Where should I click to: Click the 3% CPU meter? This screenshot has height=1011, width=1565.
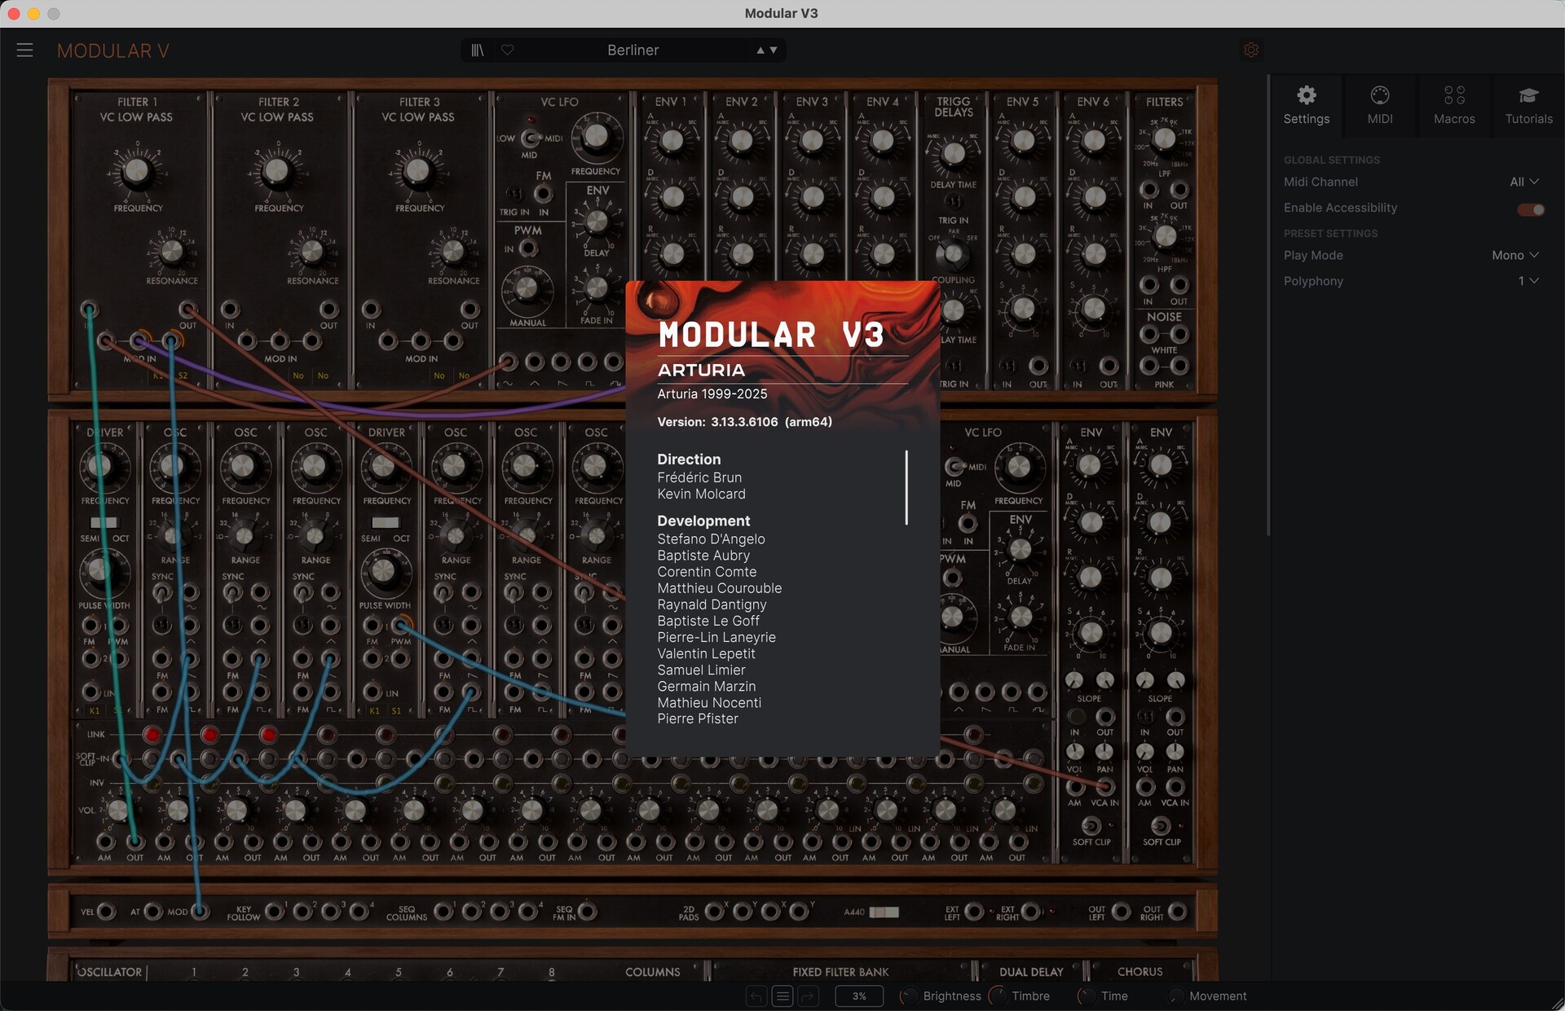coord(859,996)
